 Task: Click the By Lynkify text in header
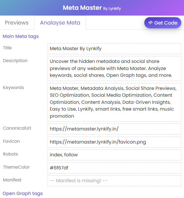112,8
